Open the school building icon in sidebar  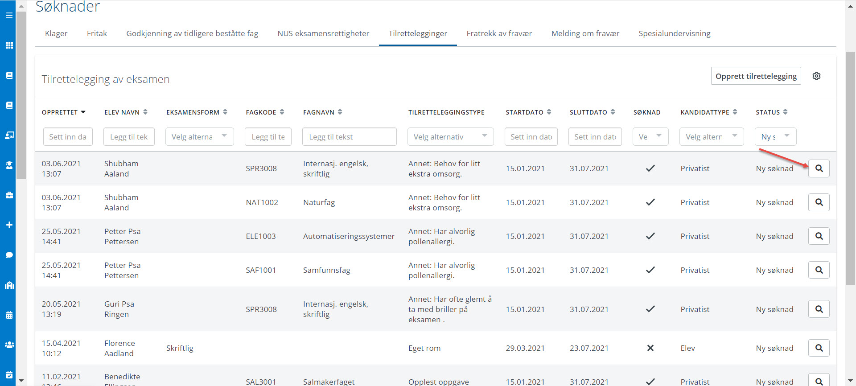(9, 285)
